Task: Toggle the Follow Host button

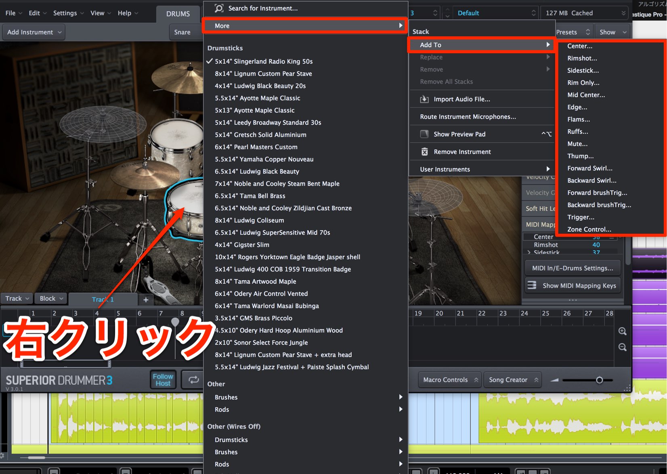Action: click(163, 380)
